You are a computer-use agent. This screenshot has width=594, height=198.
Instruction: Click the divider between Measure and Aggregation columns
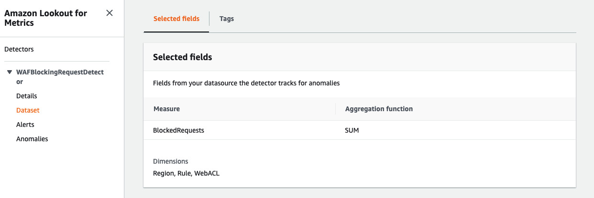tap(336, 109)
